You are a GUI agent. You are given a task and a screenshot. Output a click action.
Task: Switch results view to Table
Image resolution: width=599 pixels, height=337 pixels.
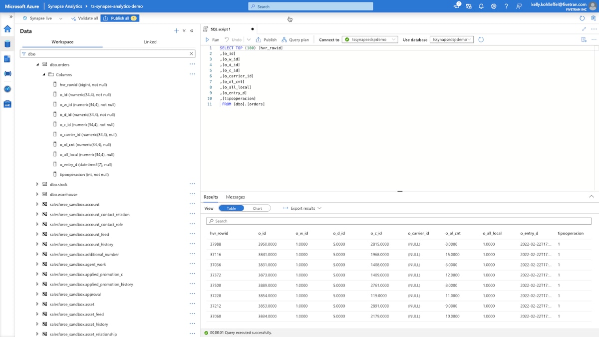coord(231,208)
